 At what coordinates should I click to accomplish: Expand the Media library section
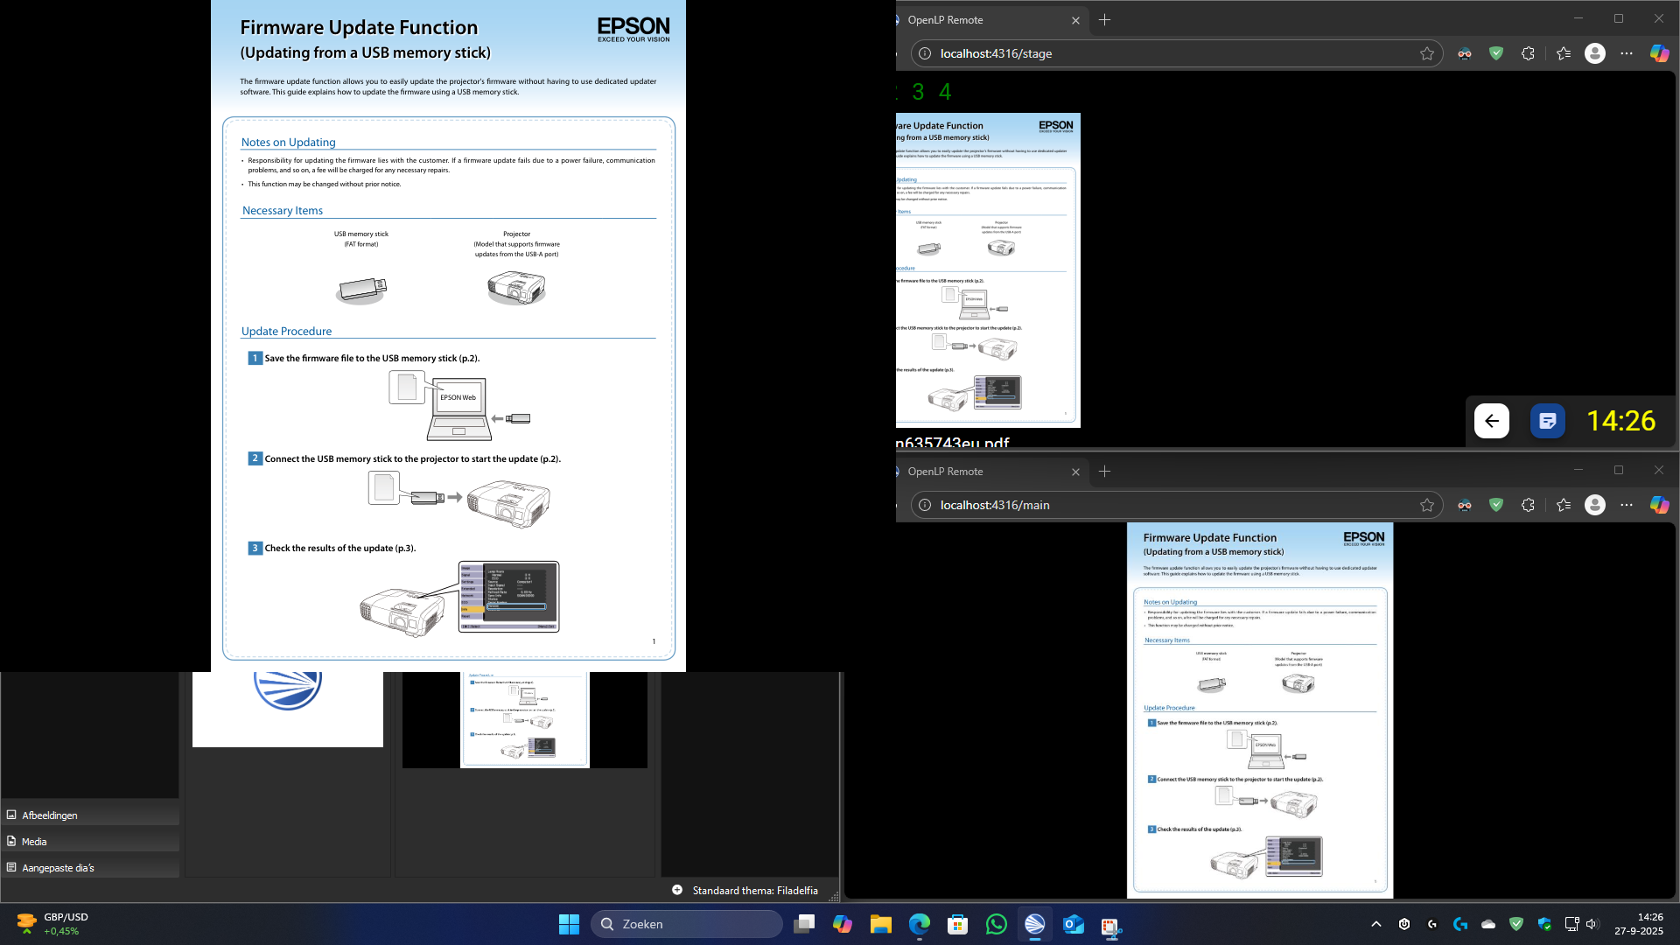point(34,841)
